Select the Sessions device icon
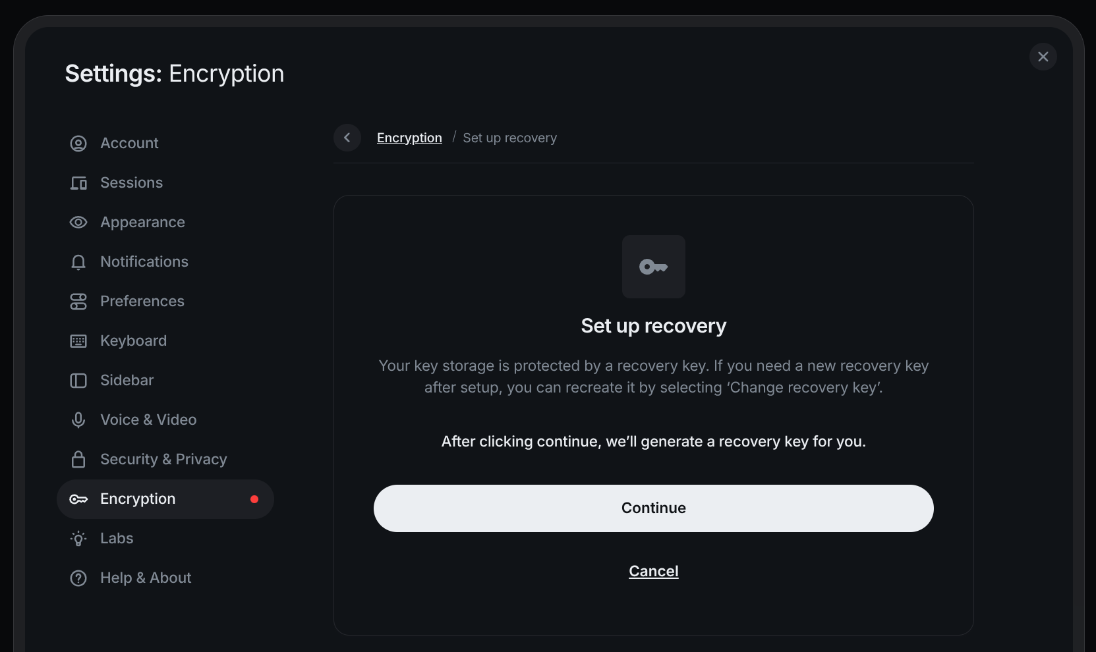The height and width of the screenshot is (652, 1096). [x=78, y=183]
